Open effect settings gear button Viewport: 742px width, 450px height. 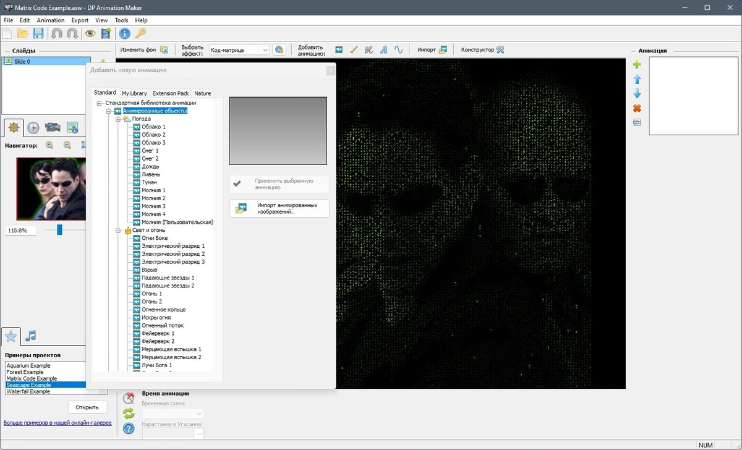(279, 50)
